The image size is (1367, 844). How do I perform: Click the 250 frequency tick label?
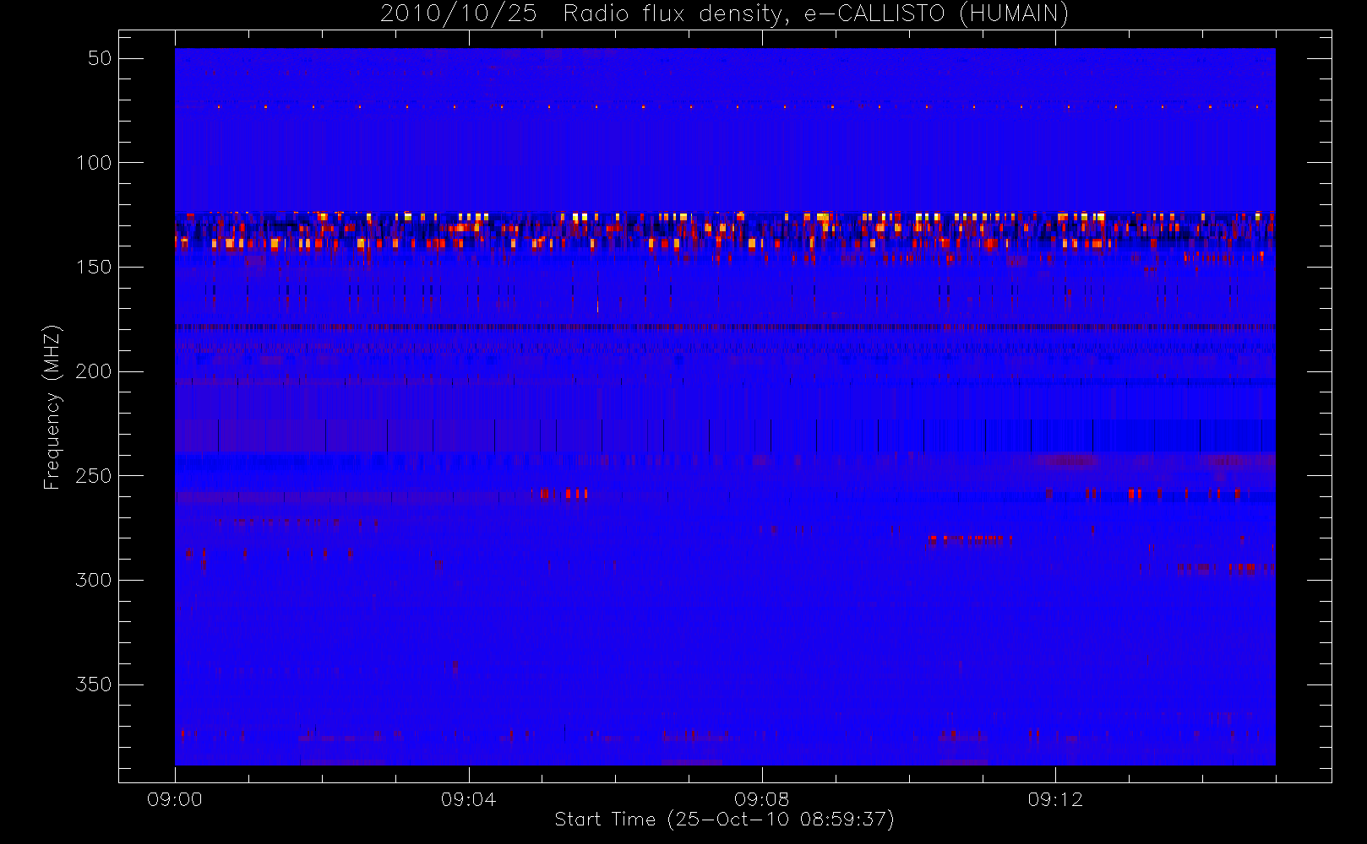pos(94,476)
